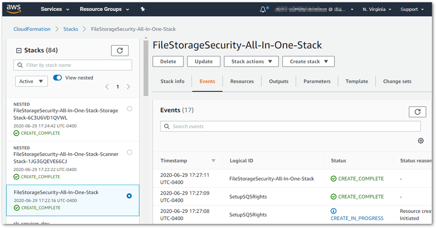Switch to the Resources tab

242,81
